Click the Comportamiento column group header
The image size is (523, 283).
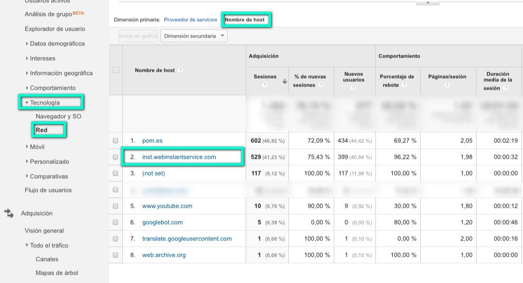(x=399, y=56)
